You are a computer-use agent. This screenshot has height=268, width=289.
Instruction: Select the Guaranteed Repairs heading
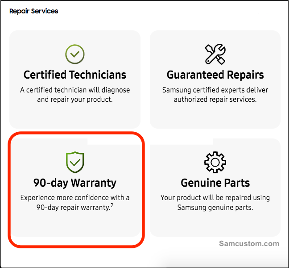215,75
